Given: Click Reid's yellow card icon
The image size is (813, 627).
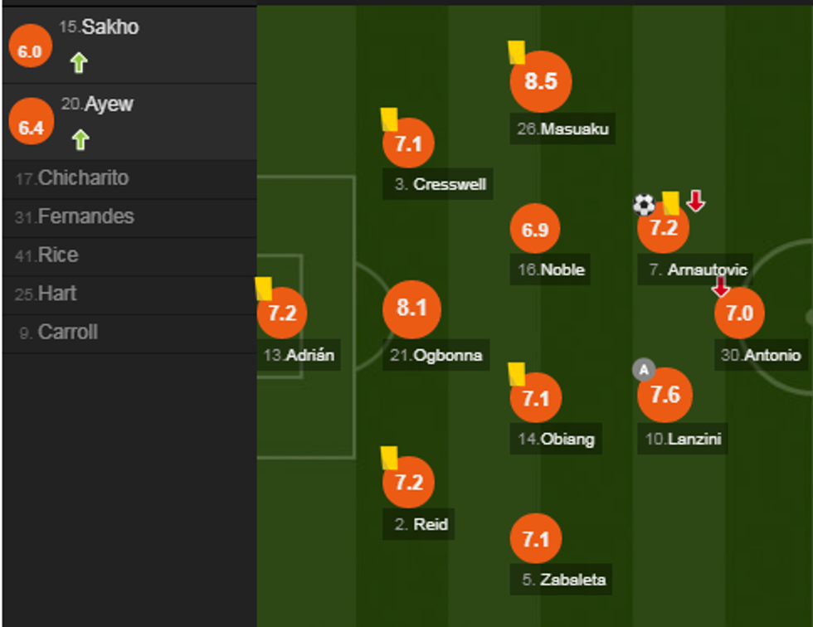Looking at the screenshot, I should tap(389, 457).
